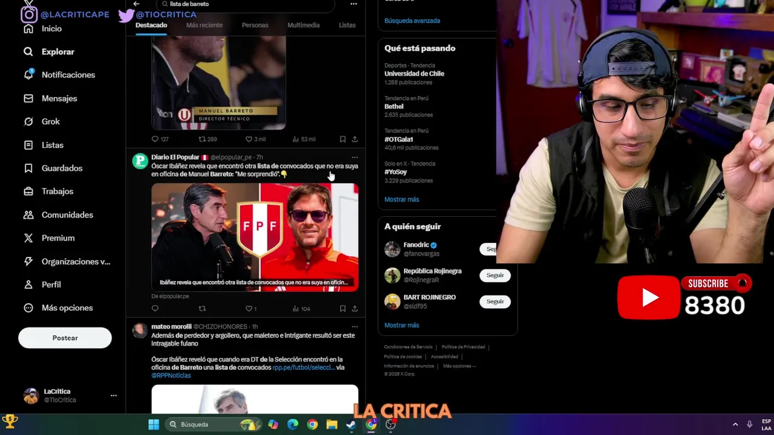Open #OTGala1 trend
Screen dimensions: 774x435
tap(398, 139)
